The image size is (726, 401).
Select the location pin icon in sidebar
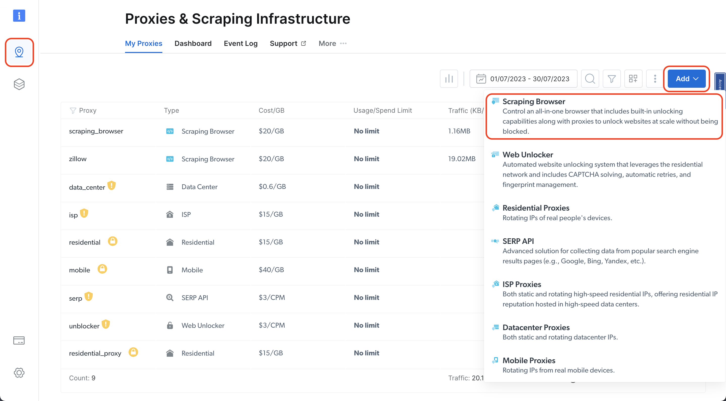19,52
